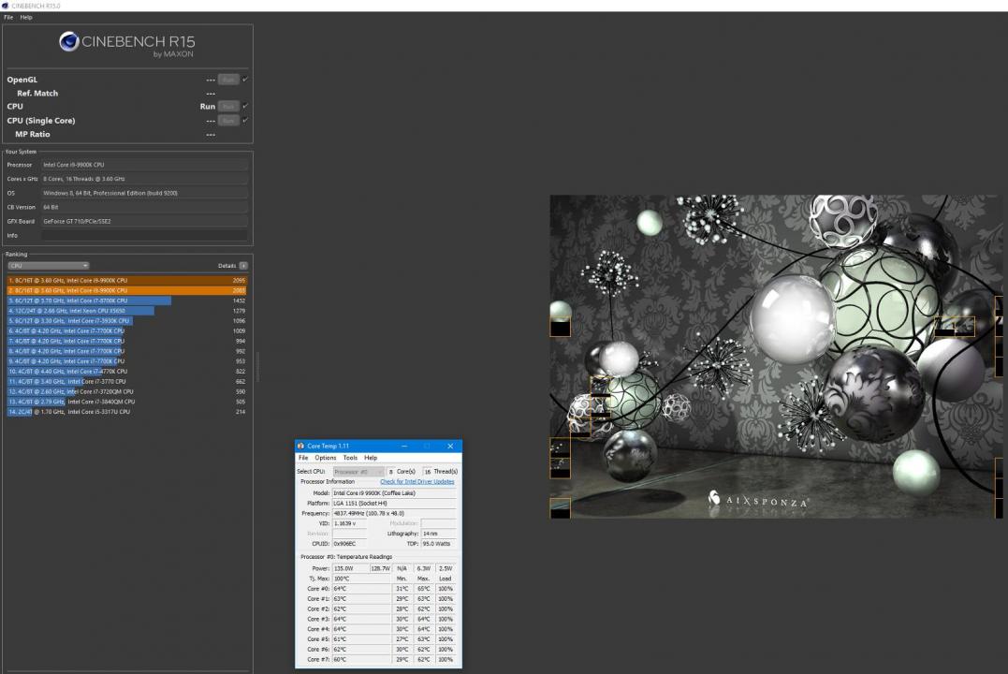This screenshot has height=674, width=1008.
Task: Toggle the CPU test checkbox
Action: tap(245, 107)
